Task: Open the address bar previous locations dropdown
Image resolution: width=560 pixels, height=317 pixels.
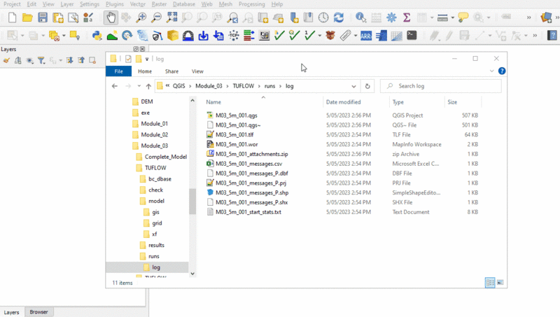Action: pyautogui.click(x=355, y=86)
